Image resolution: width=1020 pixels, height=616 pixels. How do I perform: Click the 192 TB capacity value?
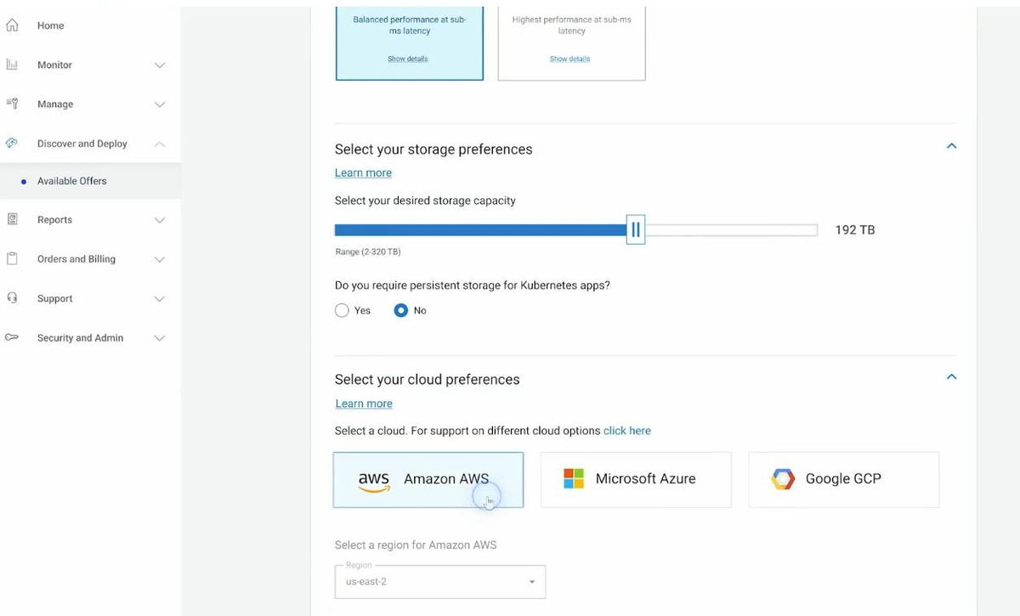click(855, 230)
